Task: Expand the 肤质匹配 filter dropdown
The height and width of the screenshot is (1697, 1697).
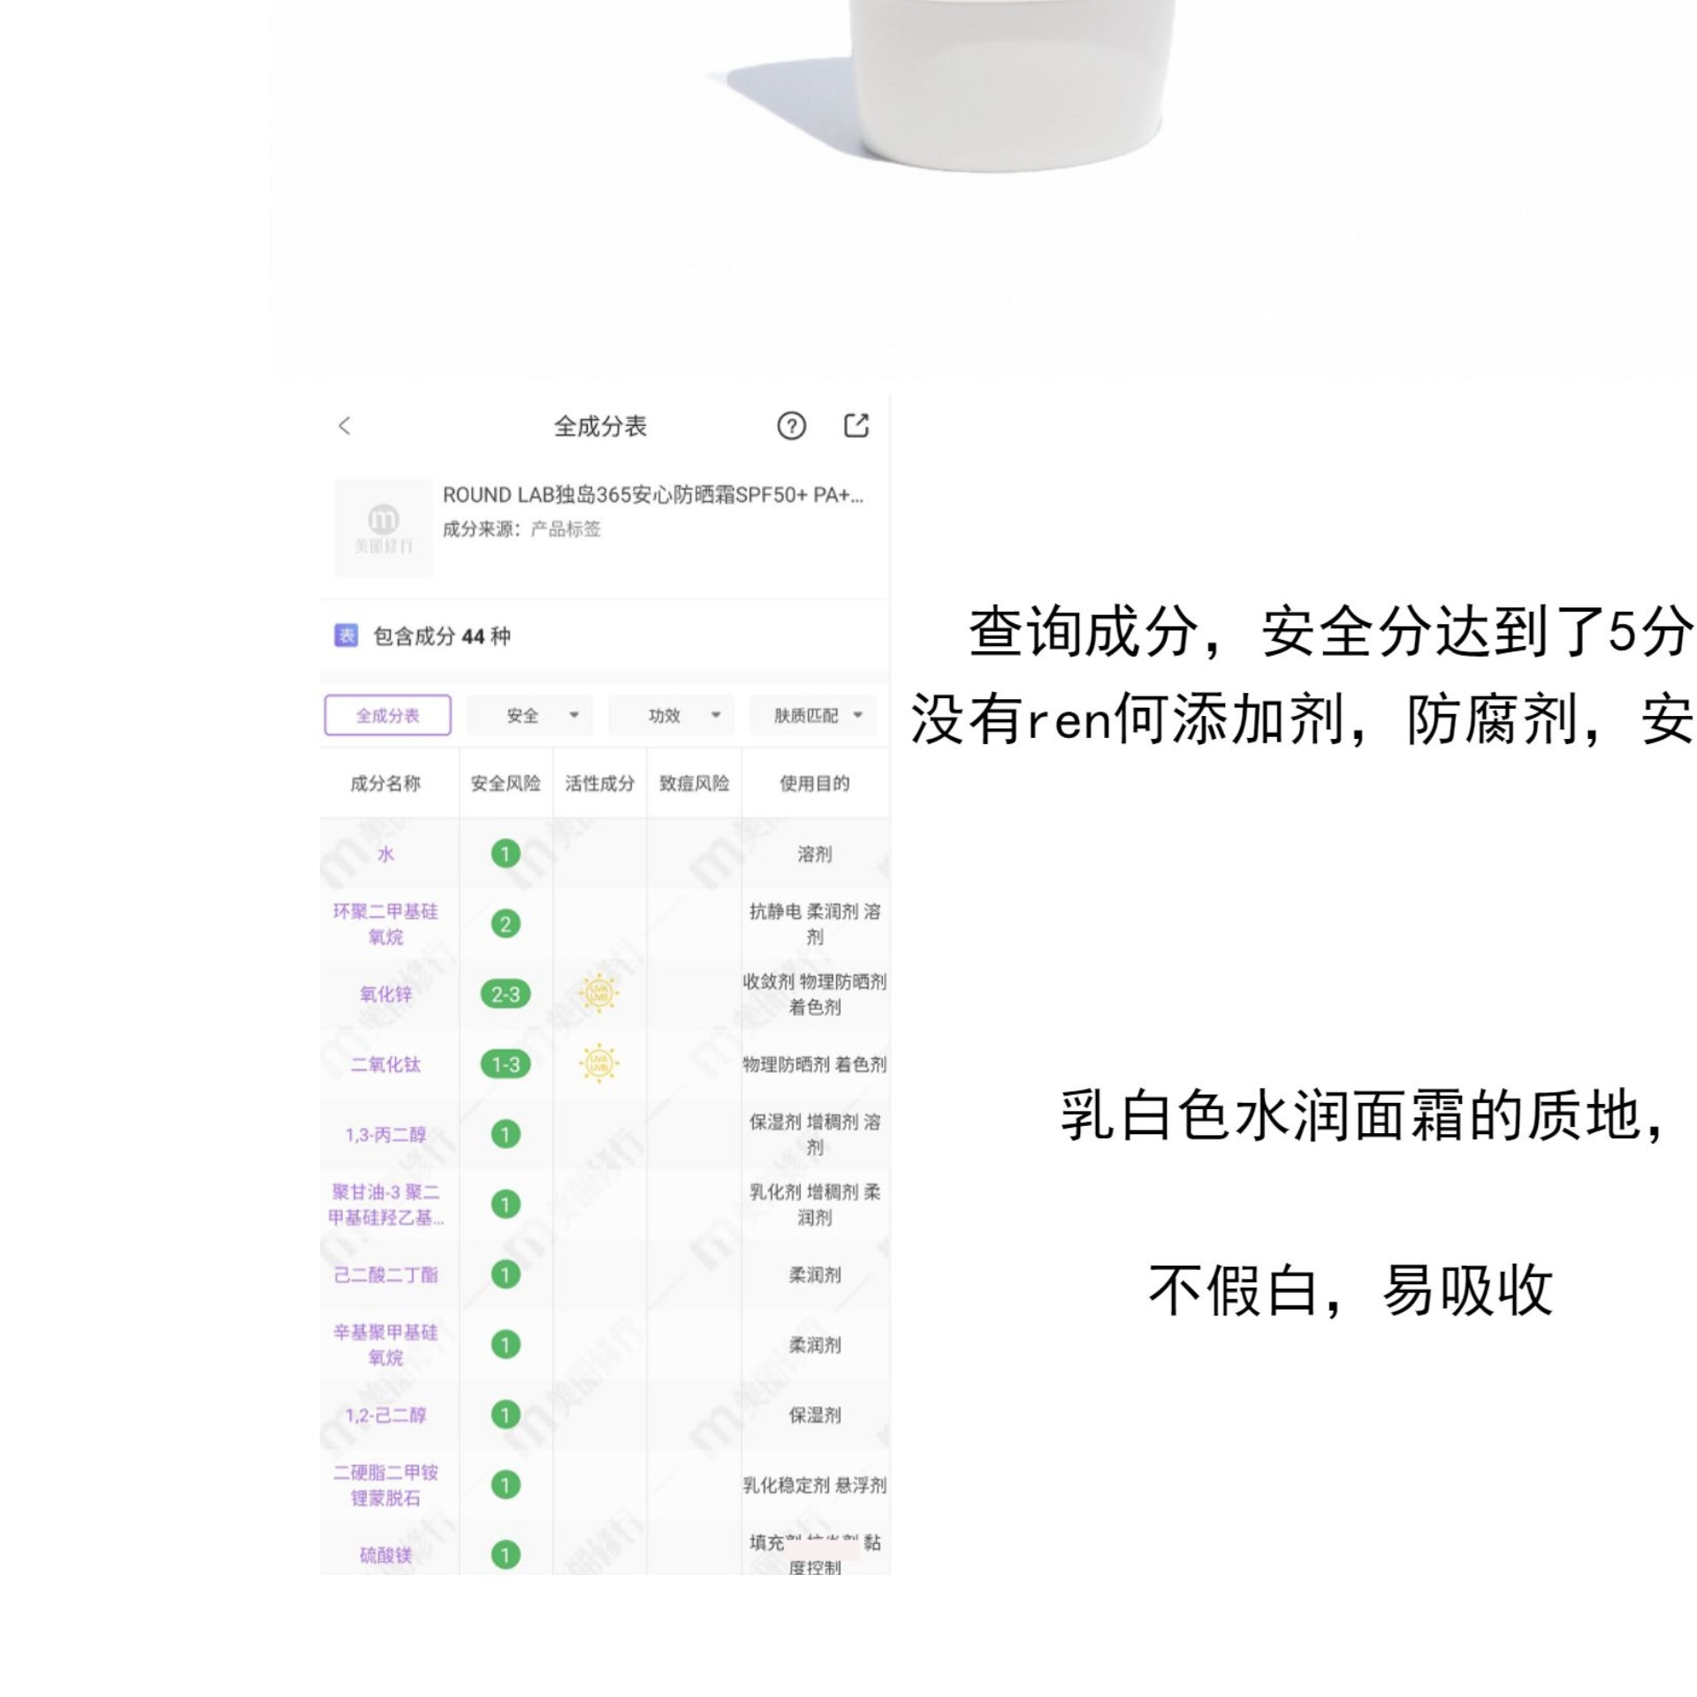Action: tap(813, 715)
